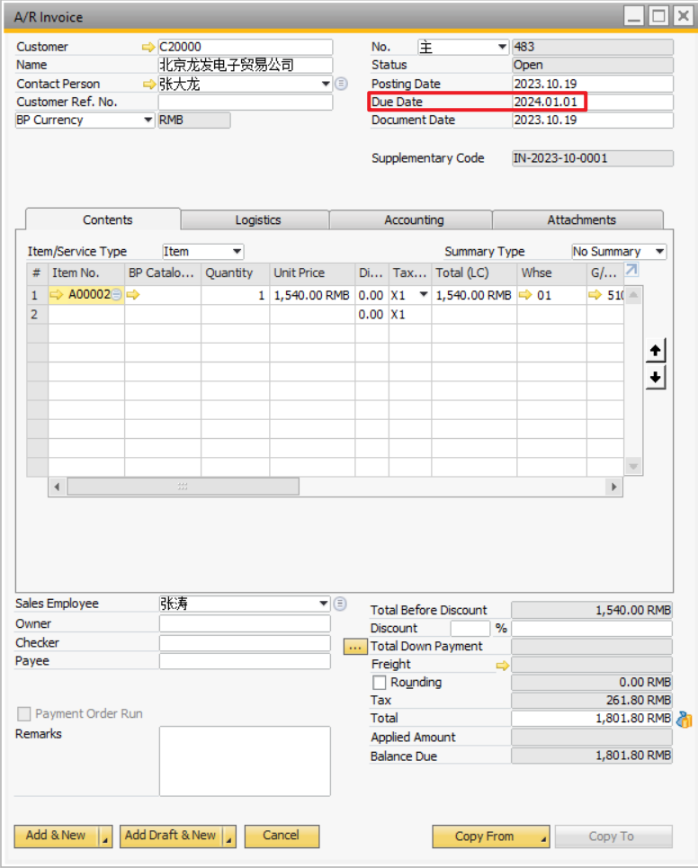Click table vertical scroll up arrow
698x868 pixels.
pyautogui.click(x=634, y=294)
